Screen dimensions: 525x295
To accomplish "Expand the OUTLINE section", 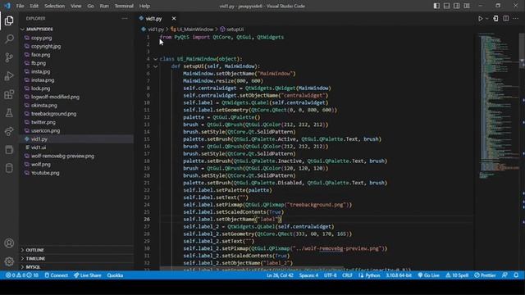I will tap(76, 250).
